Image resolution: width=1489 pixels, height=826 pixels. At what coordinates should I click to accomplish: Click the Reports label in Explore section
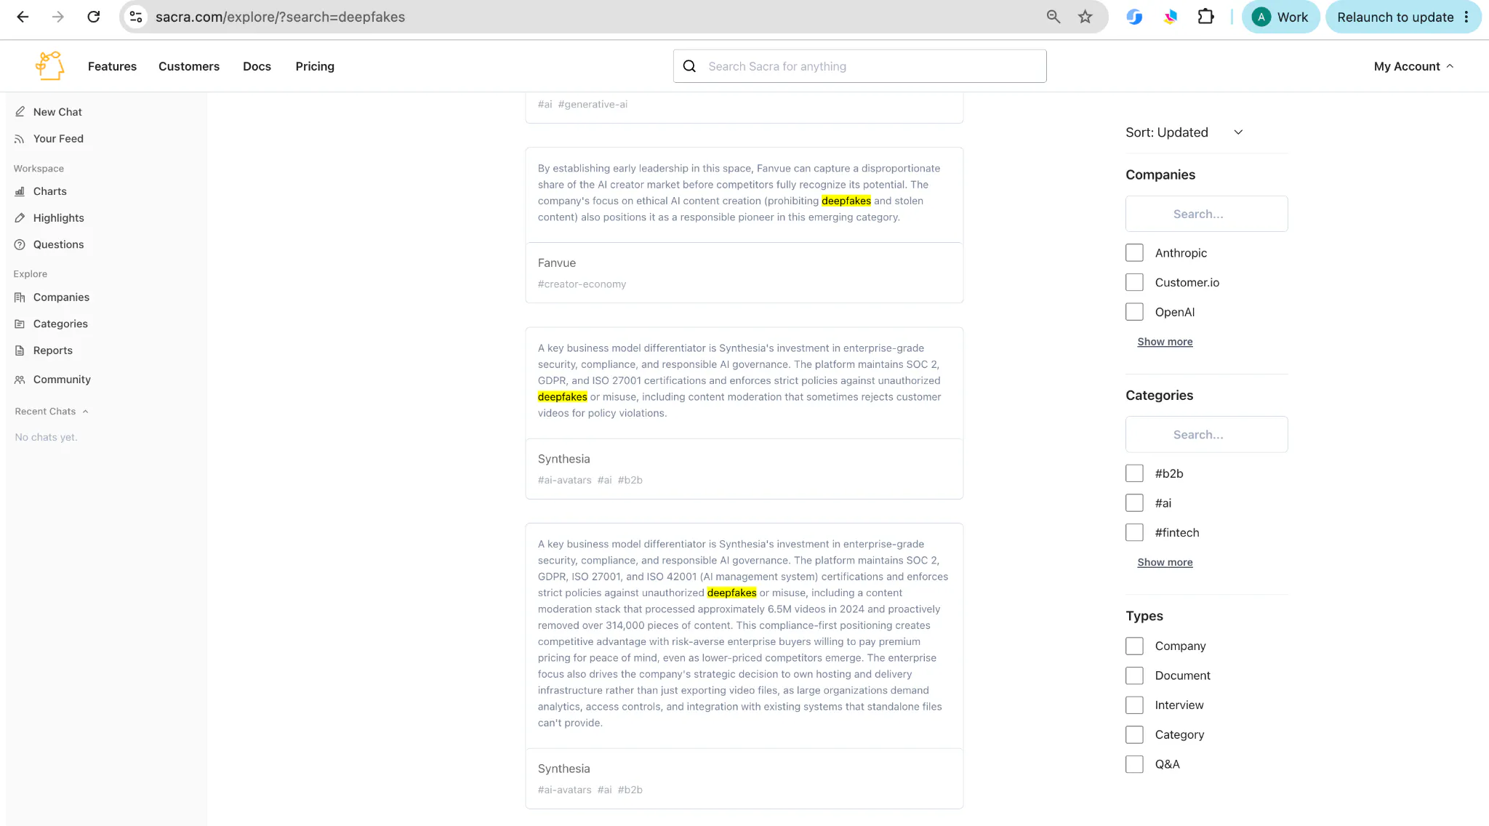point(53,350)
